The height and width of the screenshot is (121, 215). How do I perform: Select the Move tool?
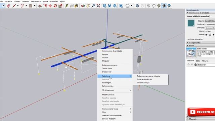[50, 6]
